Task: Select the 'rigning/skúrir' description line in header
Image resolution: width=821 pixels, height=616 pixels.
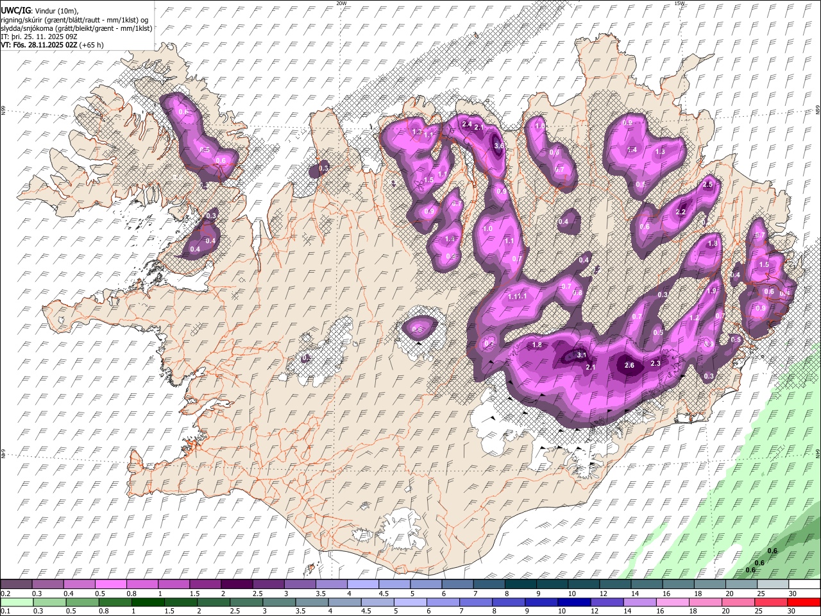Action: [74, 19]
